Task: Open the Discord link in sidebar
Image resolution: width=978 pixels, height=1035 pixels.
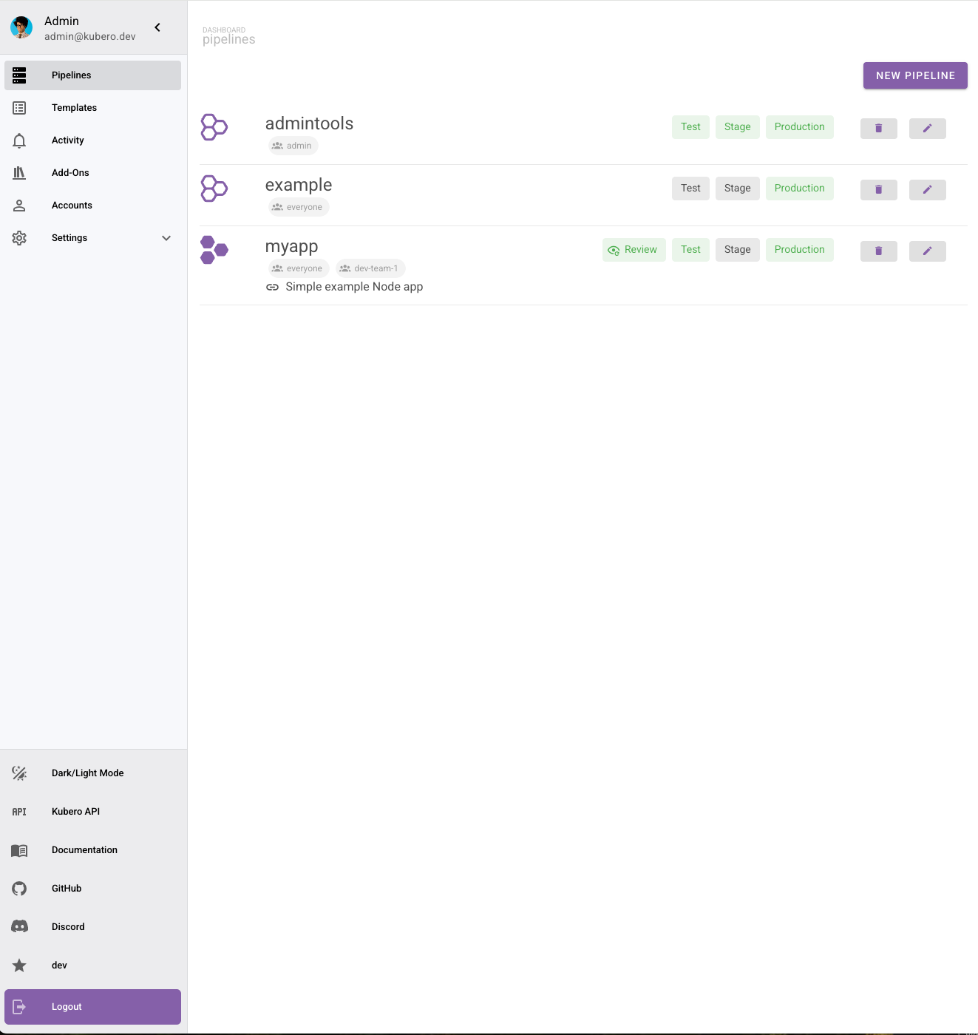Action: [x=68, y=927]
